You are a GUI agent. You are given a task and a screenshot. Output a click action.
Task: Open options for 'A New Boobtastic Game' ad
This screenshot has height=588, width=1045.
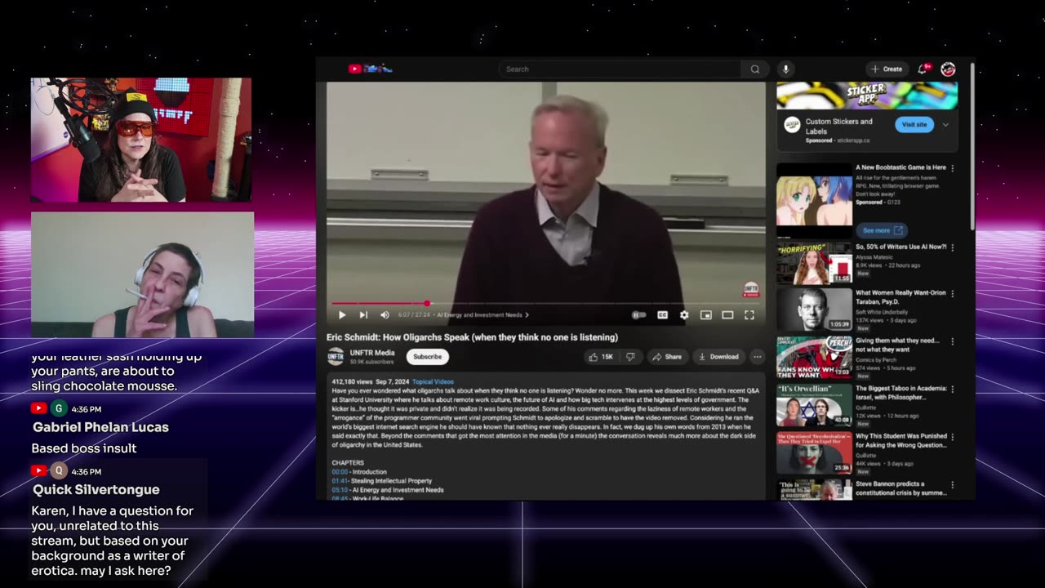pyautogui.click(x=952, y=168)
